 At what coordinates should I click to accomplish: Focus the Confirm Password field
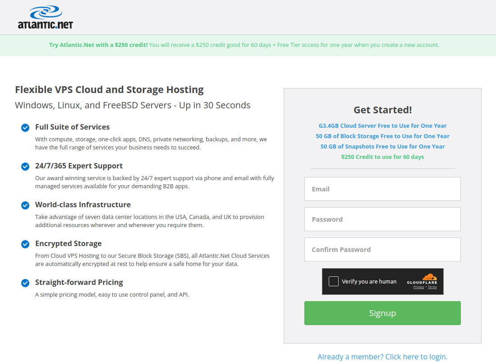pos(382,250)
